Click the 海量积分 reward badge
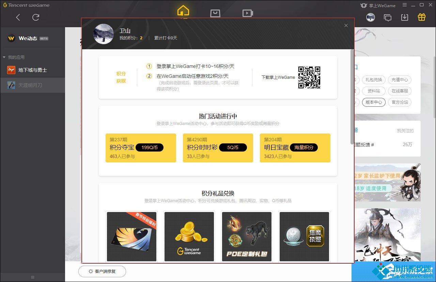436x282 pixels. 304,147
